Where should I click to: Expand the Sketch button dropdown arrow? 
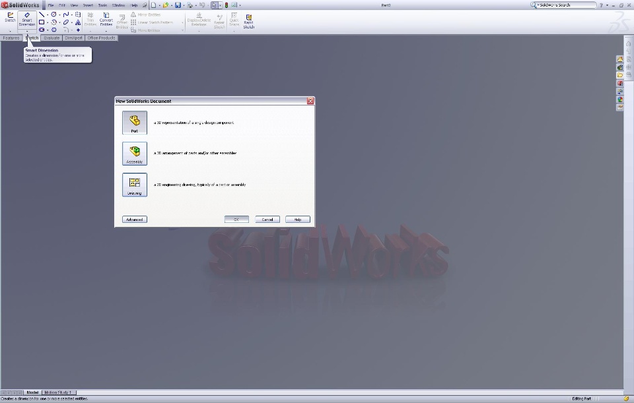[10, 31]
